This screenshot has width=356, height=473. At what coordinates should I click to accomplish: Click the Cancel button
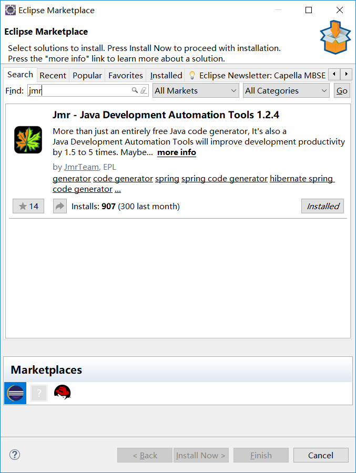tap(321, 455)
